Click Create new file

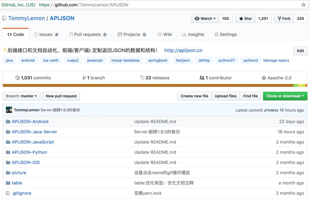point(194,96)
